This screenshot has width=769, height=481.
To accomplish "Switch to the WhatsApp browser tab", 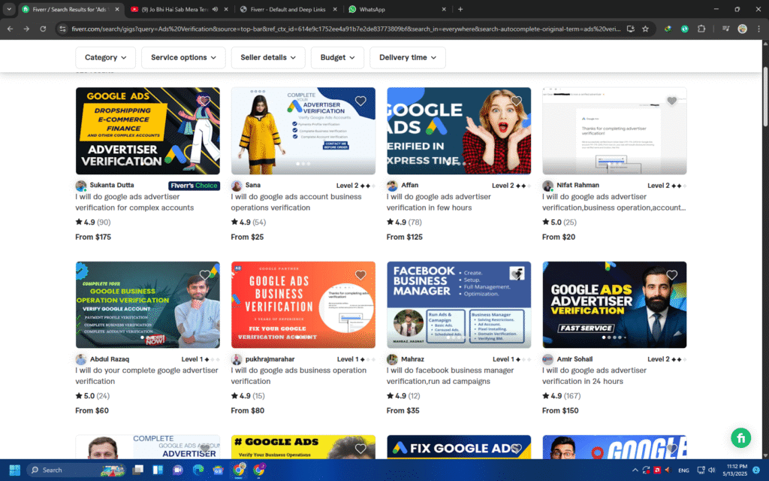I will click(397, 9).
